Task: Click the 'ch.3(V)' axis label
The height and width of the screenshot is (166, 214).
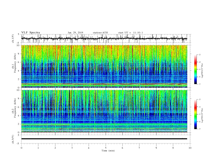Action: point(13,139)
